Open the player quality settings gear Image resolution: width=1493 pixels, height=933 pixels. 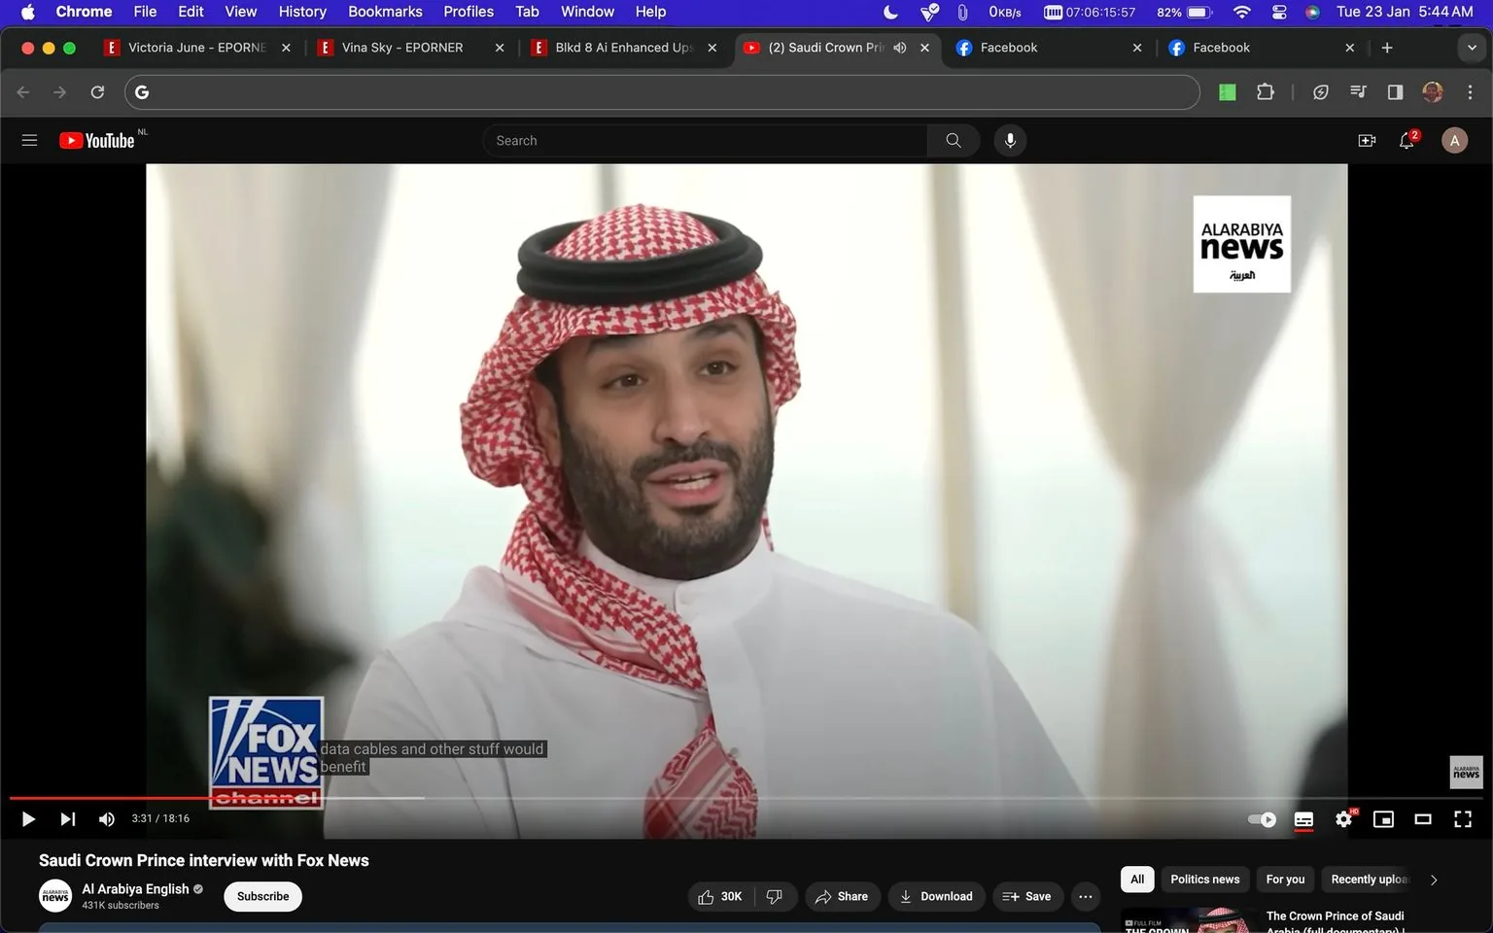(x=1343, y=819)
